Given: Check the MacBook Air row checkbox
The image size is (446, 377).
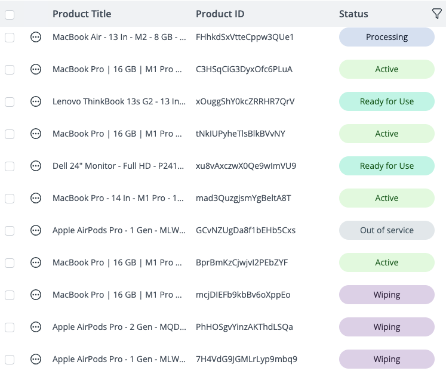Looking at the screenshot, I should (x=10, y=37).
